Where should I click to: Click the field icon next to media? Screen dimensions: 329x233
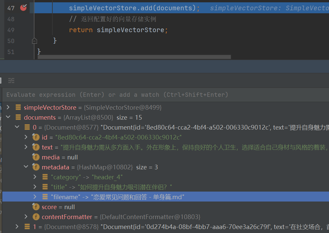pyautogui.click(x=36, y=157)
